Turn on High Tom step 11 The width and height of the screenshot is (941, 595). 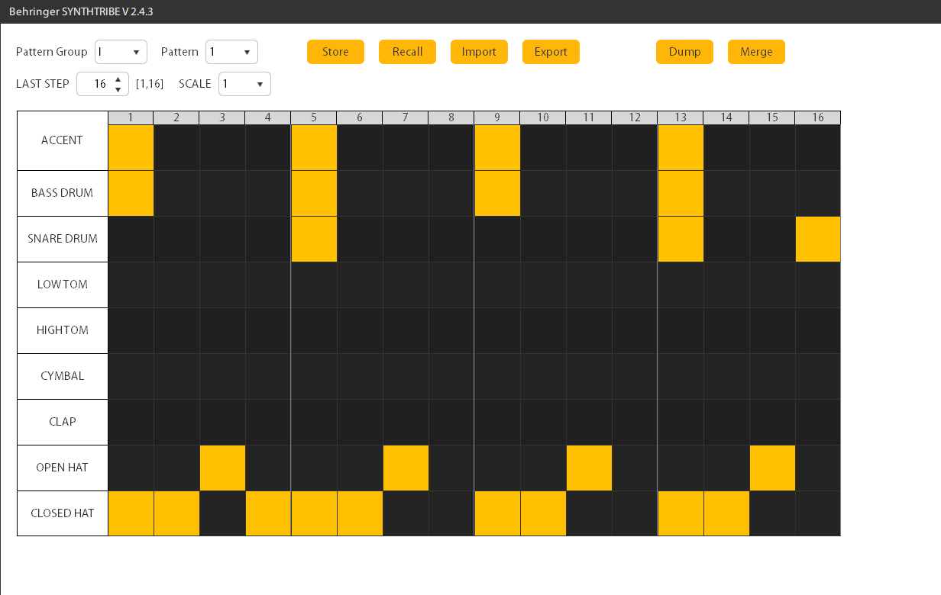[589, 330]
